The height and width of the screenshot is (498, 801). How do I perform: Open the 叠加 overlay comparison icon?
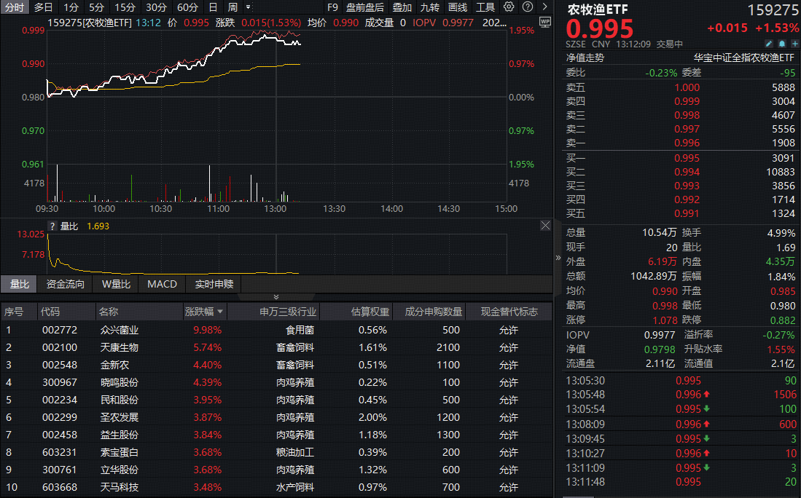click(403, 7)
